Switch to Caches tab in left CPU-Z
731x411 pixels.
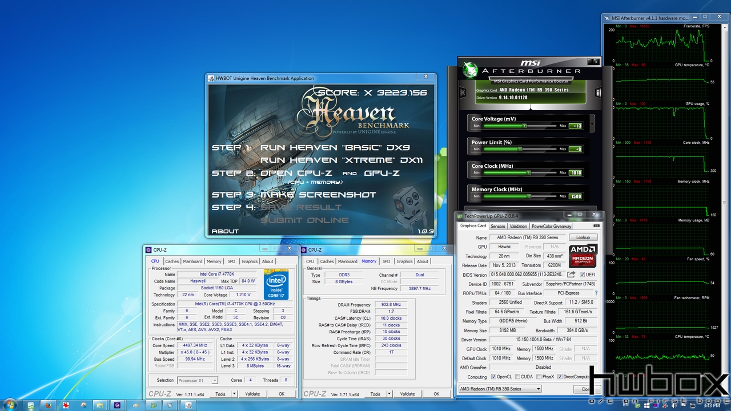pyautogui.click(x=172, y=261)
